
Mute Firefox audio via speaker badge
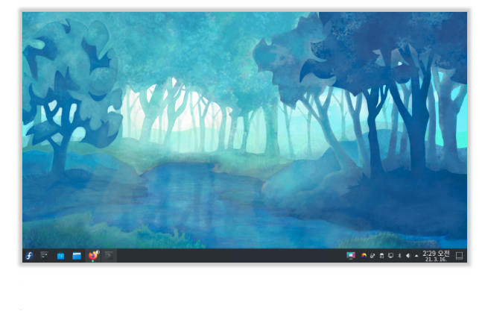[x=98, y=252]
